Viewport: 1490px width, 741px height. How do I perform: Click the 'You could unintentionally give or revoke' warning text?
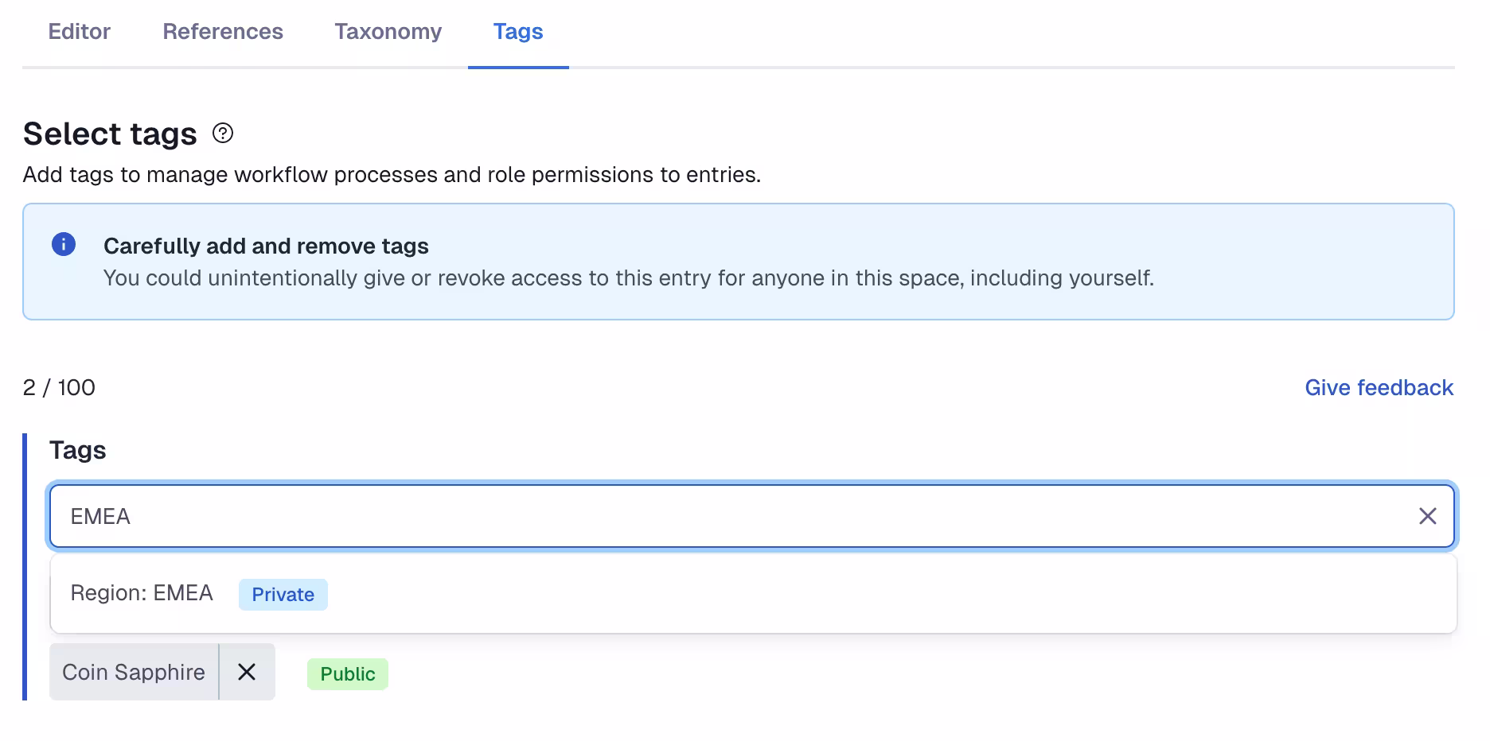coord(629,277)
